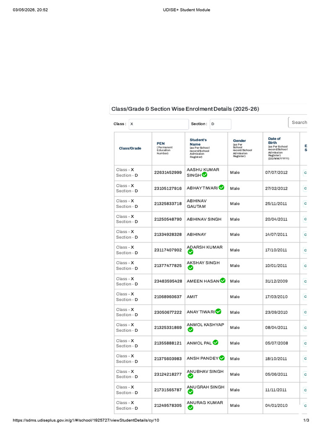Click date of birth 27/02/2012
This screenshot has width=322, height=430.
pos(276,189)
